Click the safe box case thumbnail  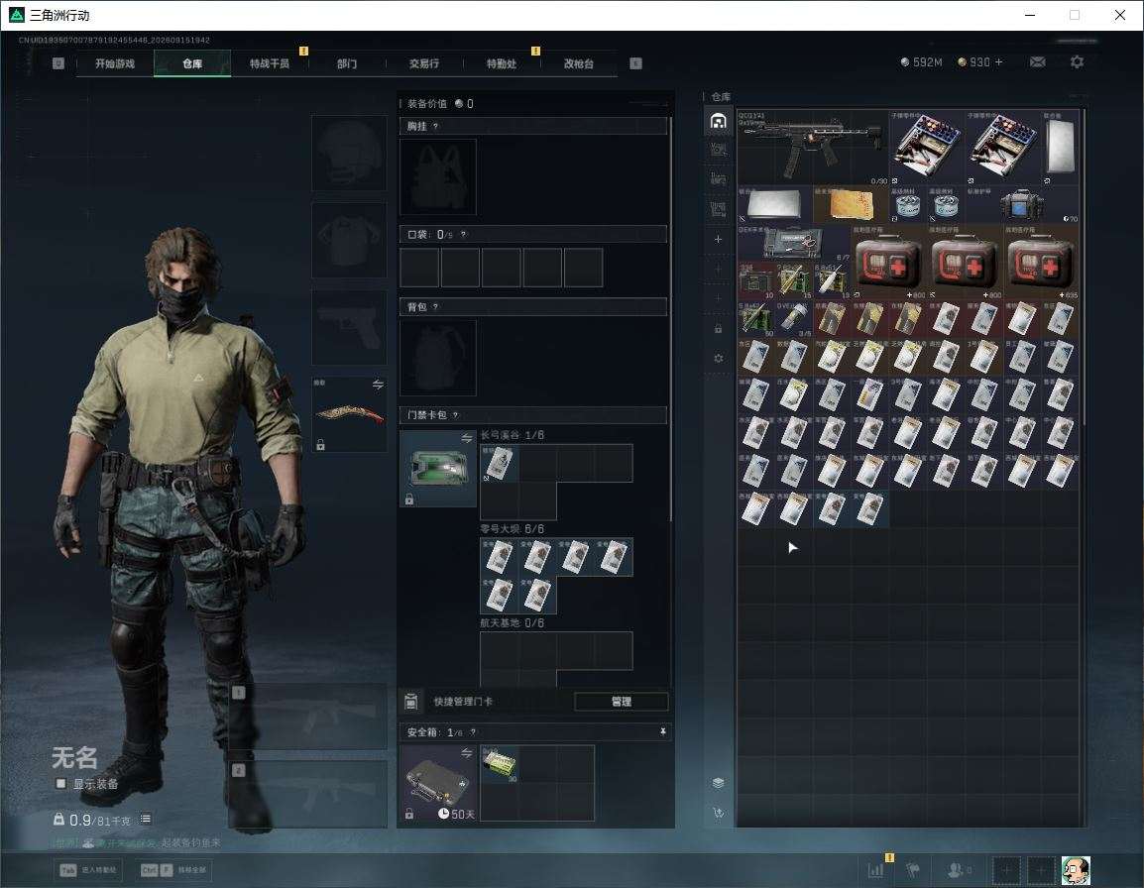click(x=438, y=783)
